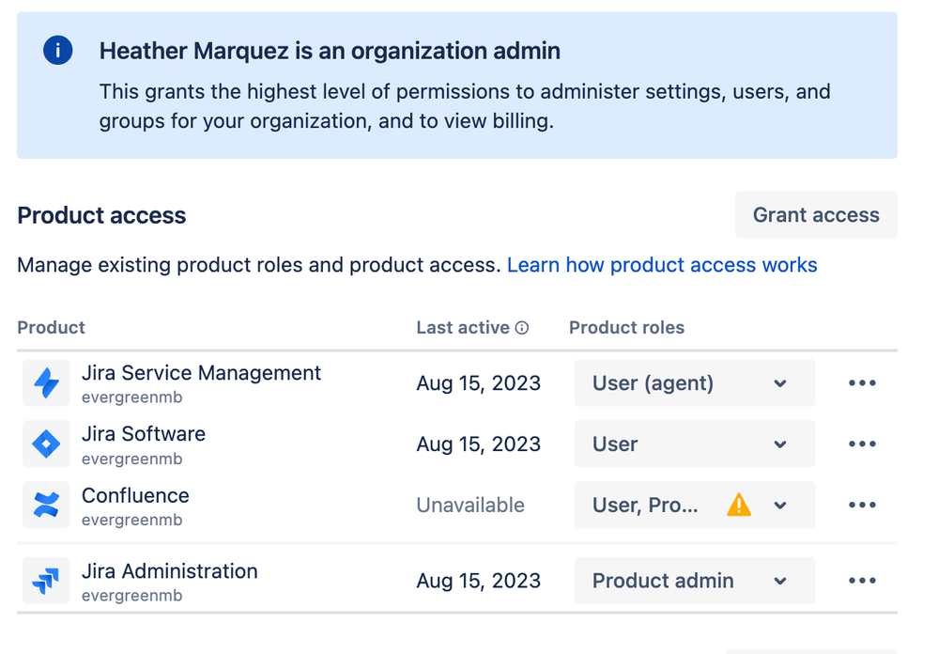Image resolution: width=938 pixels, height=654 pixels.
Task: Open more actions for Confluence
Action: pos(862,506)
